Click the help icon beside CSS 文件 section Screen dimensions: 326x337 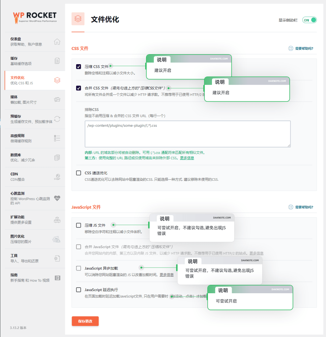[x=291, y=48]
